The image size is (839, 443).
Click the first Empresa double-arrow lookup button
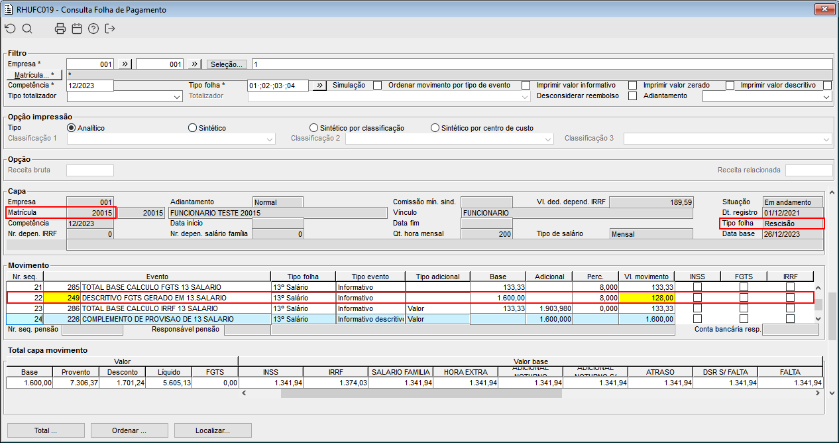(x=125, y=64)
